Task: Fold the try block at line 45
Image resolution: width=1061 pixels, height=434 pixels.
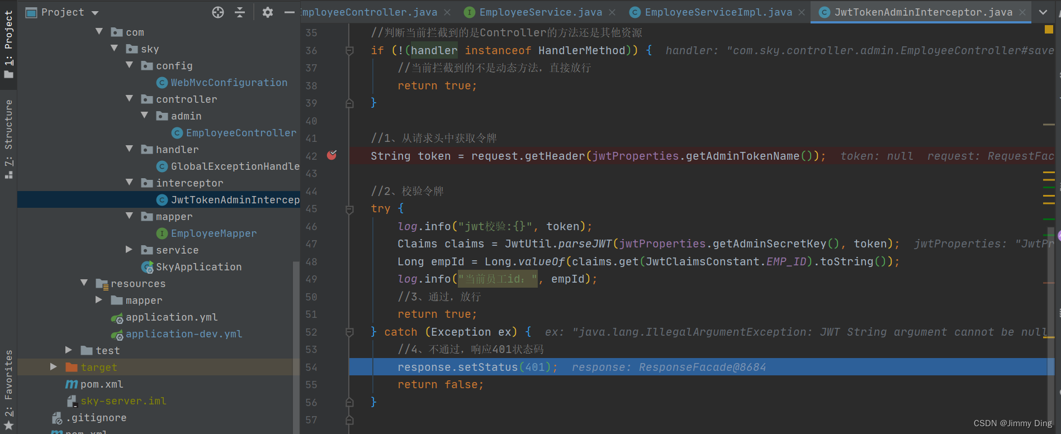Action: click(x=349, y=209)
